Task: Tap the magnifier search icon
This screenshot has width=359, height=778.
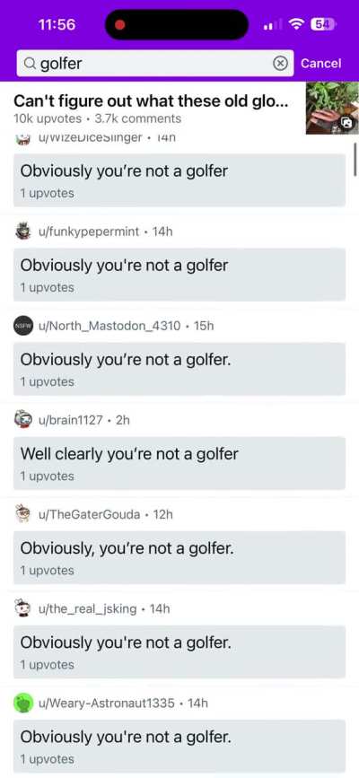Action: [30, 63]
